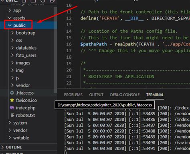Image resolution: width=190 pixels, height=154 pixels.
Task: Click line number 12 in the gutter
Action: tap(69, 18)
